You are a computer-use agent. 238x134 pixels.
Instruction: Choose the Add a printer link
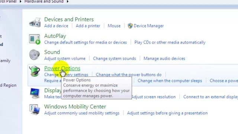88,26
